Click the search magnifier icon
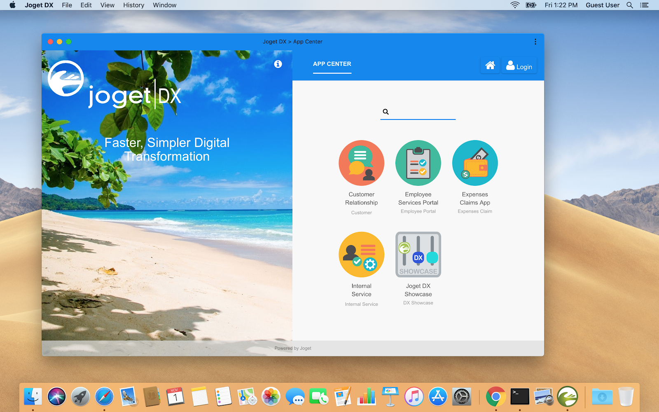The width and height of the screenshot is (659, 412). click(386, 112)
